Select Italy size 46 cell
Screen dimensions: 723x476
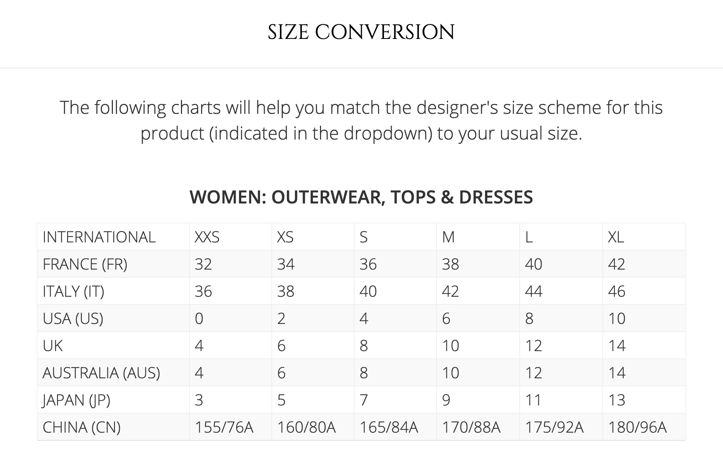(644, 291)
